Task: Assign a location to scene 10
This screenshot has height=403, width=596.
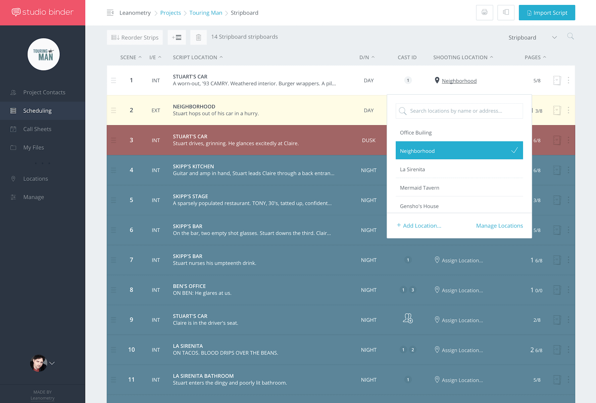Action: click(459, 350)
